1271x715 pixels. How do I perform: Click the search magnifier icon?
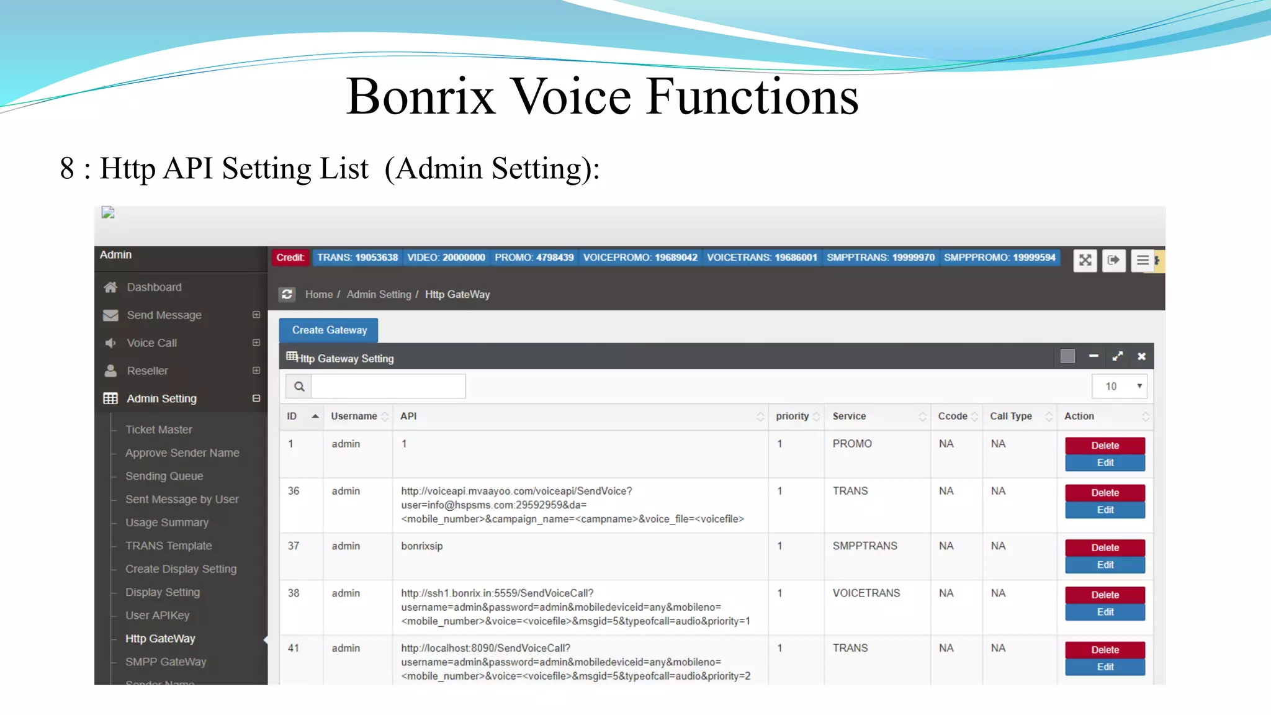coord(299,386)
